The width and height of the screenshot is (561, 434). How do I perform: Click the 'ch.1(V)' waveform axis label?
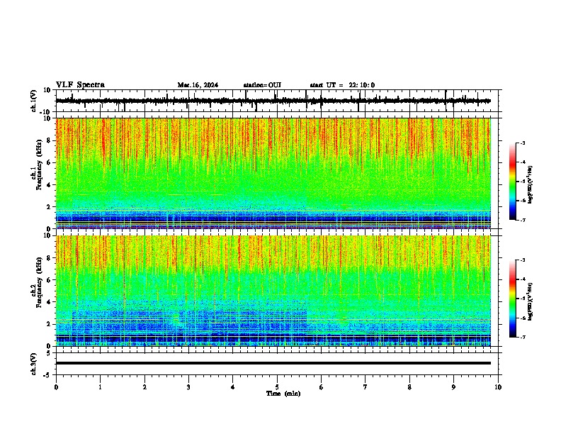tap(34, 101)
